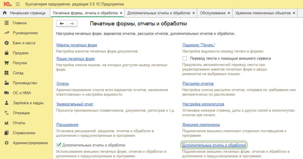Follow the Отчеты link in main panel
Image resolution: width=303 pixels, height=159 pixels.
62,83
